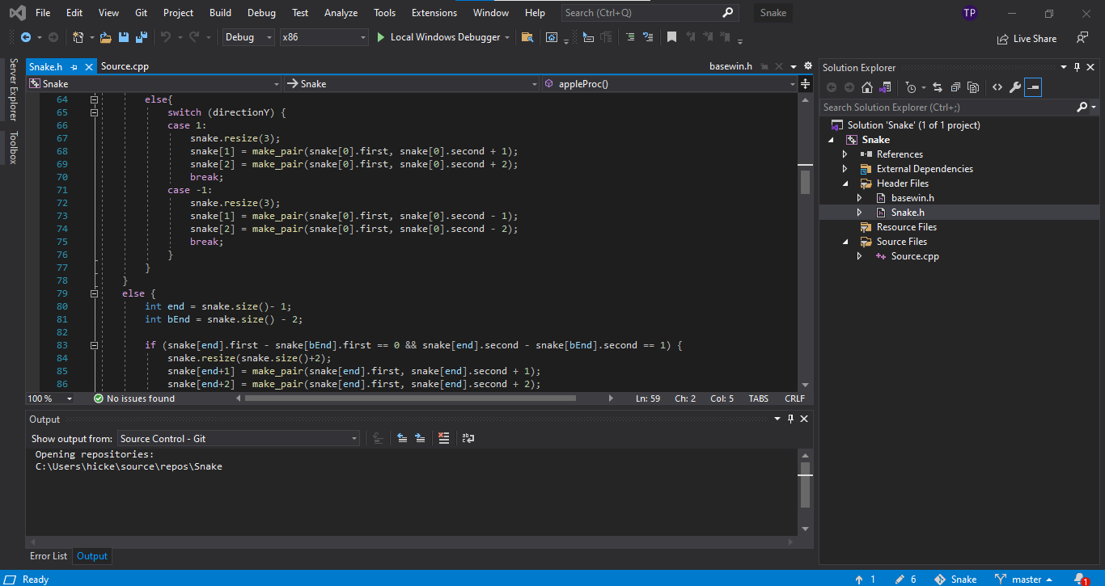The width and height of the screenshot is (1105, 586).
Task: Open Properties wrench icon in Solution Explorer
Action: point(1015,87)
